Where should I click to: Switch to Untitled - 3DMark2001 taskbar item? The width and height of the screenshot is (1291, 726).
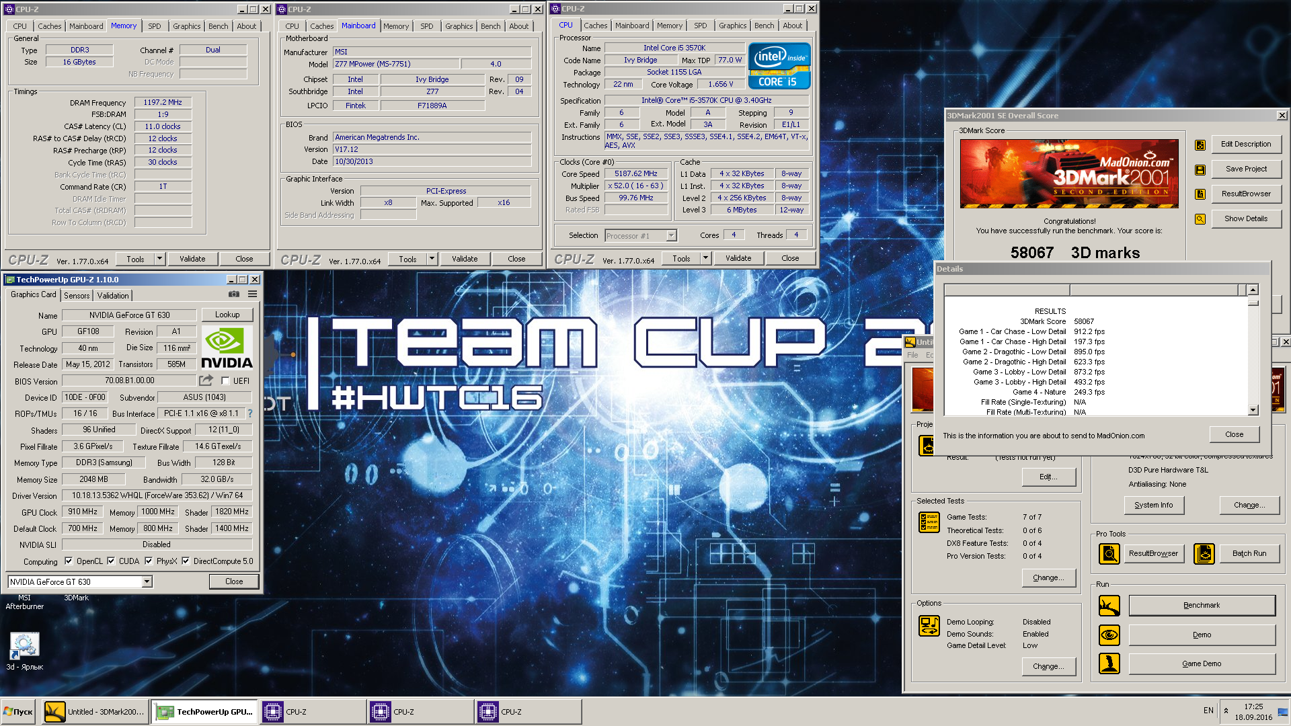coord(95,712)
